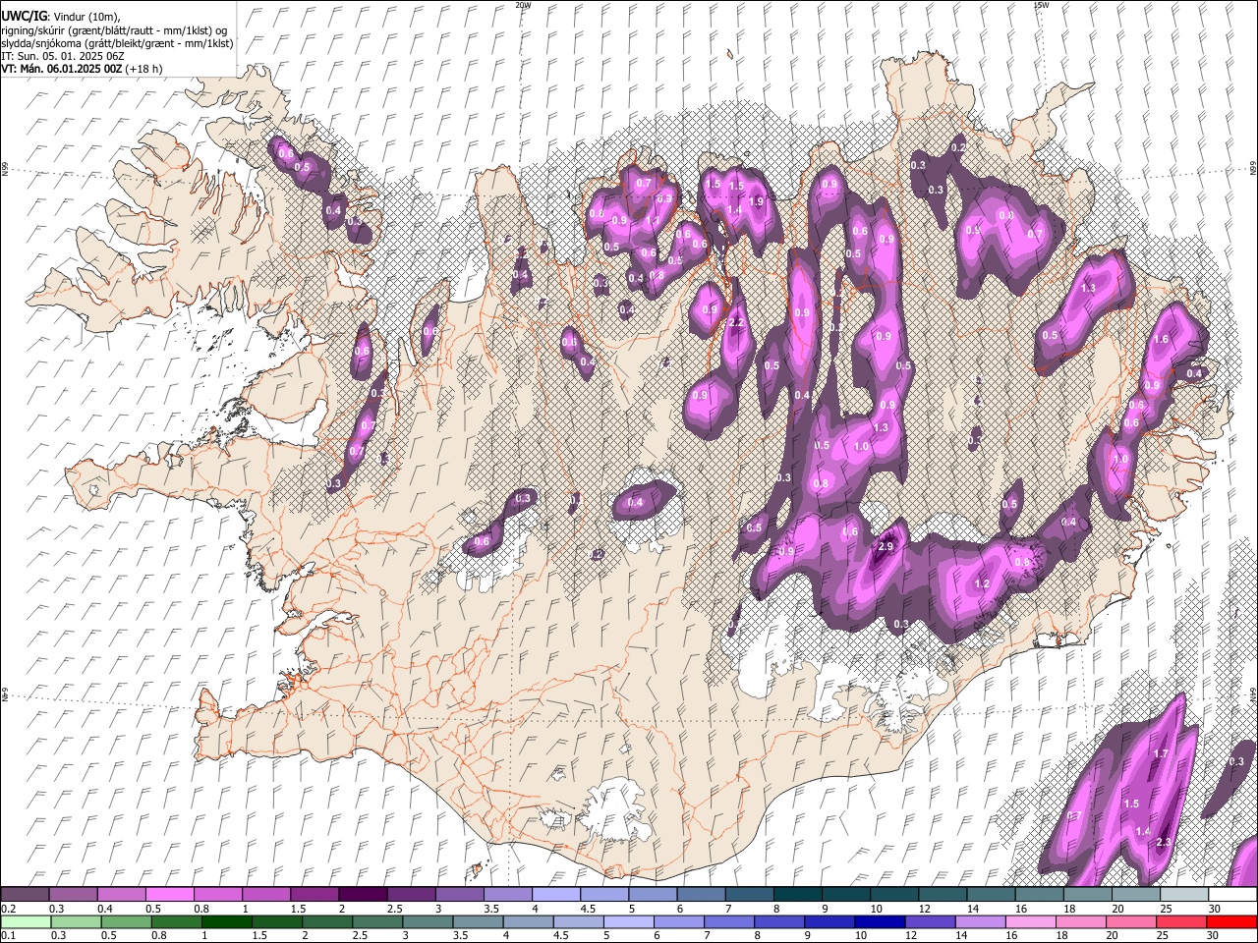Click the 2.9 snowfall peak value on the map
The image size is (1258, 943).
pyautogui.click(x=886, y=547)
